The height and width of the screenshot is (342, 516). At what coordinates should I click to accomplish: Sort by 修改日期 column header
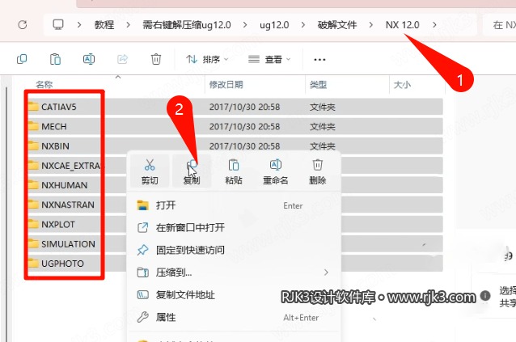(226, 85)
